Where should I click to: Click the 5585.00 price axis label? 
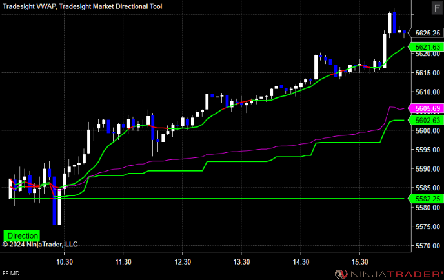pos(428,188)
